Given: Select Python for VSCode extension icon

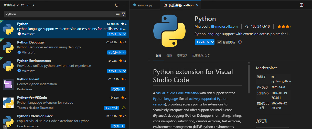Looking at the screenshot, I should [8, 103].
